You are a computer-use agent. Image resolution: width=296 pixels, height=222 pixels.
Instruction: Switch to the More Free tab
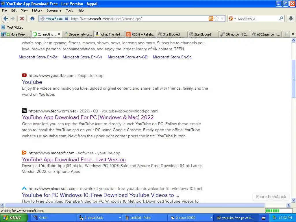pyautogui.click(x=16, y=34)
